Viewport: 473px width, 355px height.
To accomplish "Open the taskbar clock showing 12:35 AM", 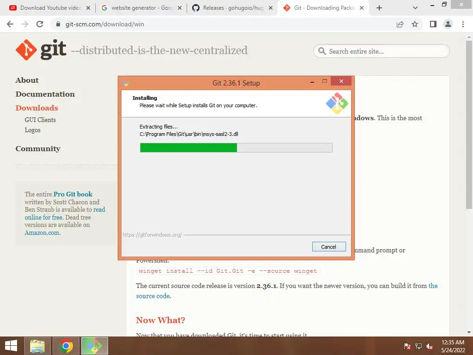I will [x=453, y=346].
